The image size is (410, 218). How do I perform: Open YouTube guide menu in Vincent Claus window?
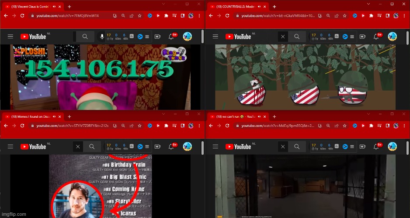coord(10,37)
